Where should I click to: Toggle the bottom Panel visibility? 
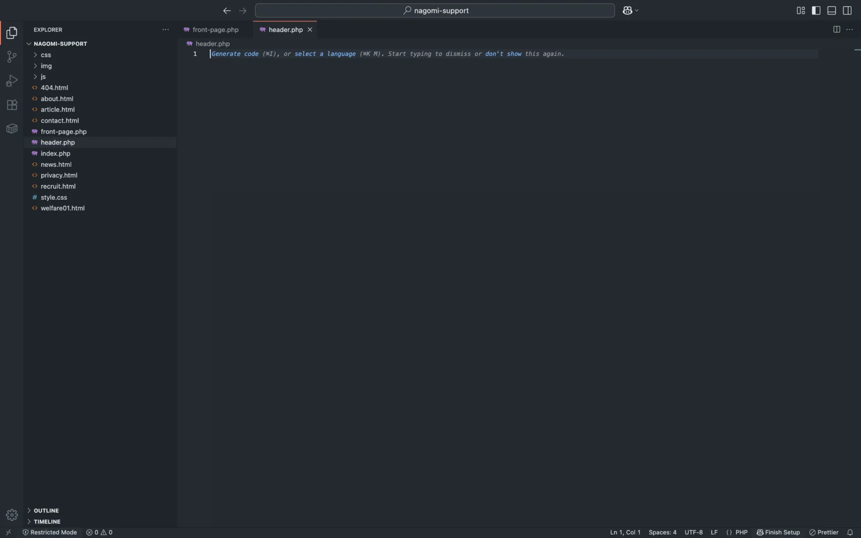pyautogui.click(x=832, y=10)
